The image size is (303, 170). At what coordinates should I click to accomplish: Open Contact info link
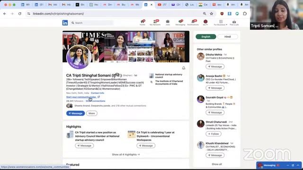[x=98, y=93]
